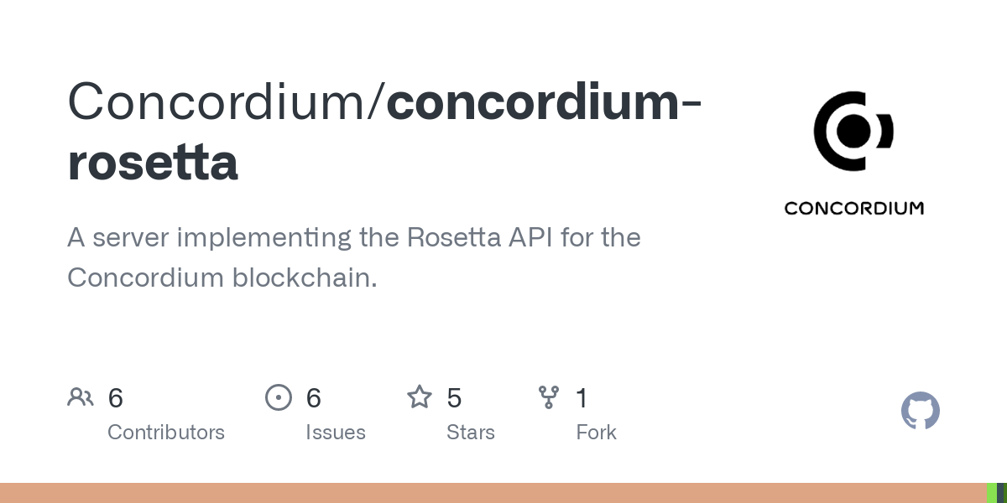The image size is (1007, 503).
Task: Select the Rosetta API description text
Action: 354,257
